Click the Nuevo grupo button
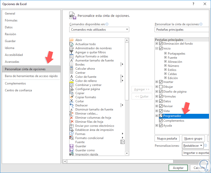The width and height of the screenshot is (211, 173). point(193,139)
